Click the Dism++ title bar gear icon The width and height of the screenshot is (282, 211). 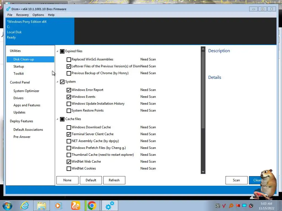pos(8,9)
